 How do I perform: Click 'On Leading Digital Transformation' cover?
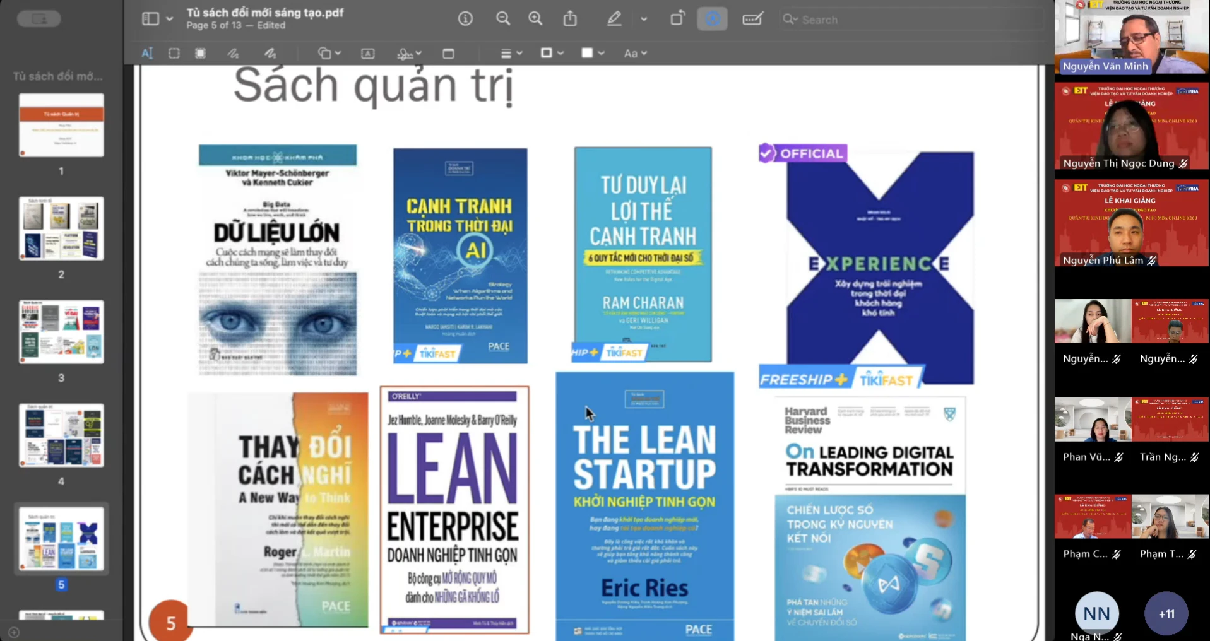870,519
